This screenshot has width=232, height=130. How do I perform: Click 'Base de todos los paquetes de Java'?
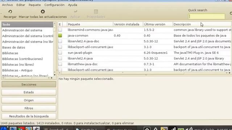point(200,35)
